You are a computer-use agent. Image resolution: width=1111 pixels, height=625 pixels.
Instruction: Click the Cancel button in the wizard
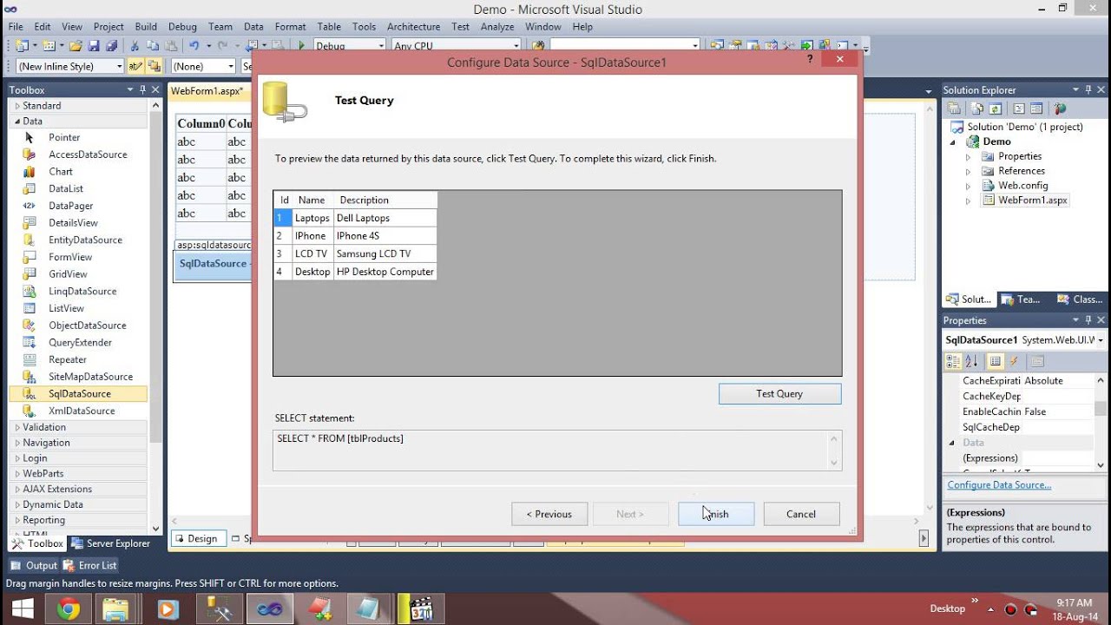coord(801,514)
